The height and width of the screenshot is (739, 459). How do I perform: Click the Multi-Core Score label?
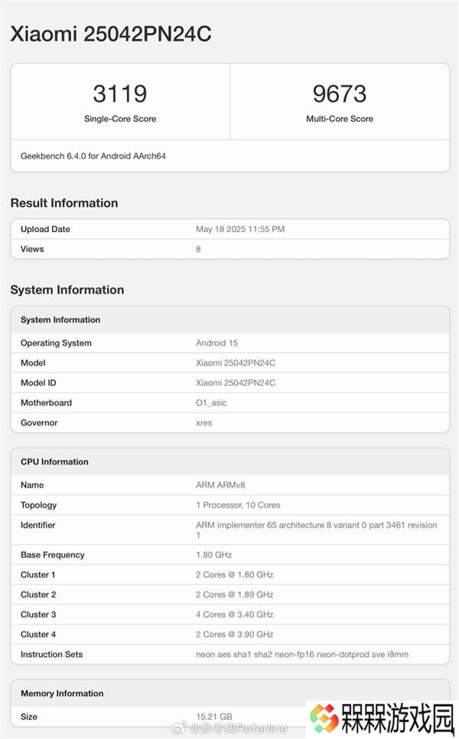[340, 119]
